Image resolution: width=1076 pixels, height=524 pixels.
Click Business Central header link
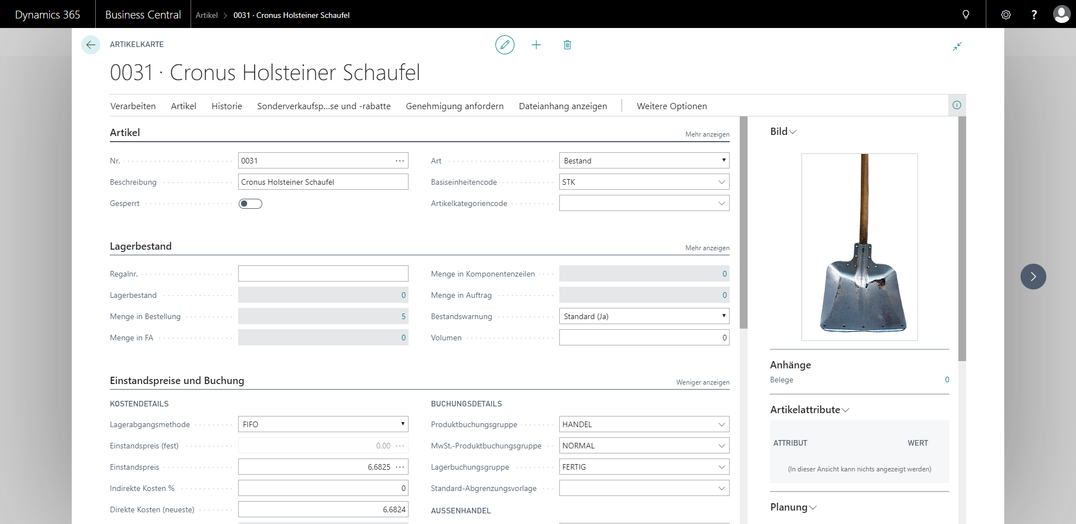pyautogui.click(x=143, y=15)
